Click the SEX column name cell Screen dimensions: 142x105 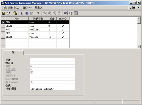pyautogui.click(x=17, y=33)
